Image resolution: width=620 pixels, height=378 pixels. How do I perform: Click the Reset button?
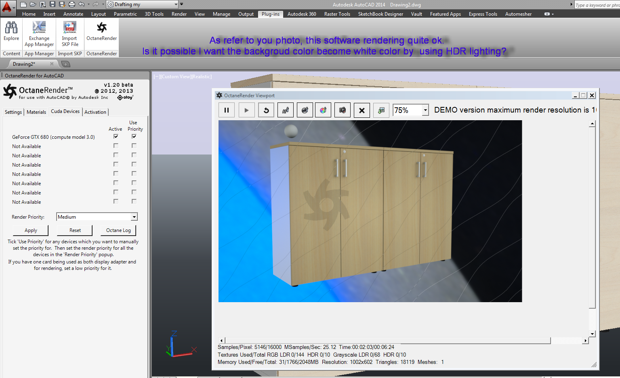tap(75, 230)
